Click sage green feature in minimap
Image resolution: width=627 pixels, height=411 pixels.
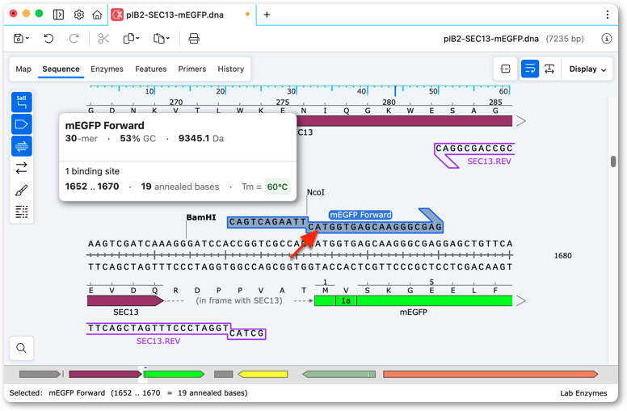click(x=339, y=374)
